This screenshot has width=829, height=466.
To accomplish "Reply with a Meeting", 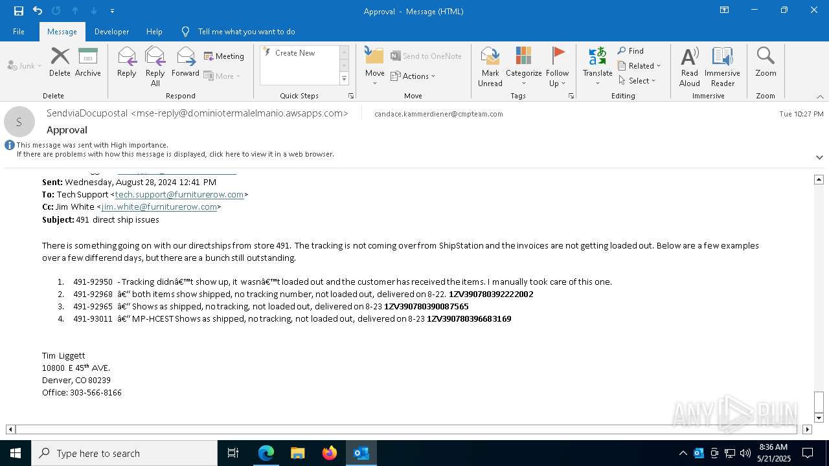I will pos(224,56).
